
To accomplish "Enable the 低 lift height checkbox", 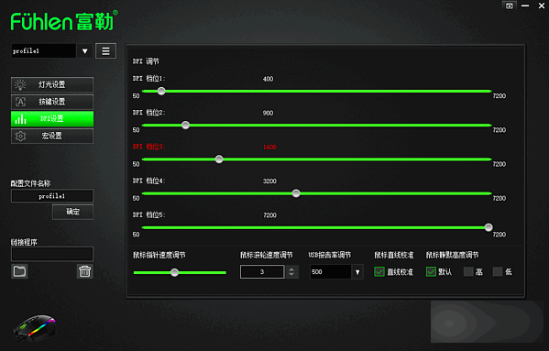I will point(498,271).
